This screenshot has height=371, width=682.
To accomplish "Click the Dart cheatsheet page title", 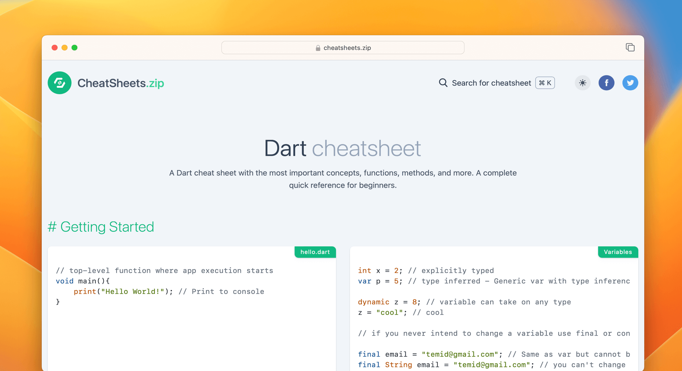I will pyautogui.click(x=342, y=148).
